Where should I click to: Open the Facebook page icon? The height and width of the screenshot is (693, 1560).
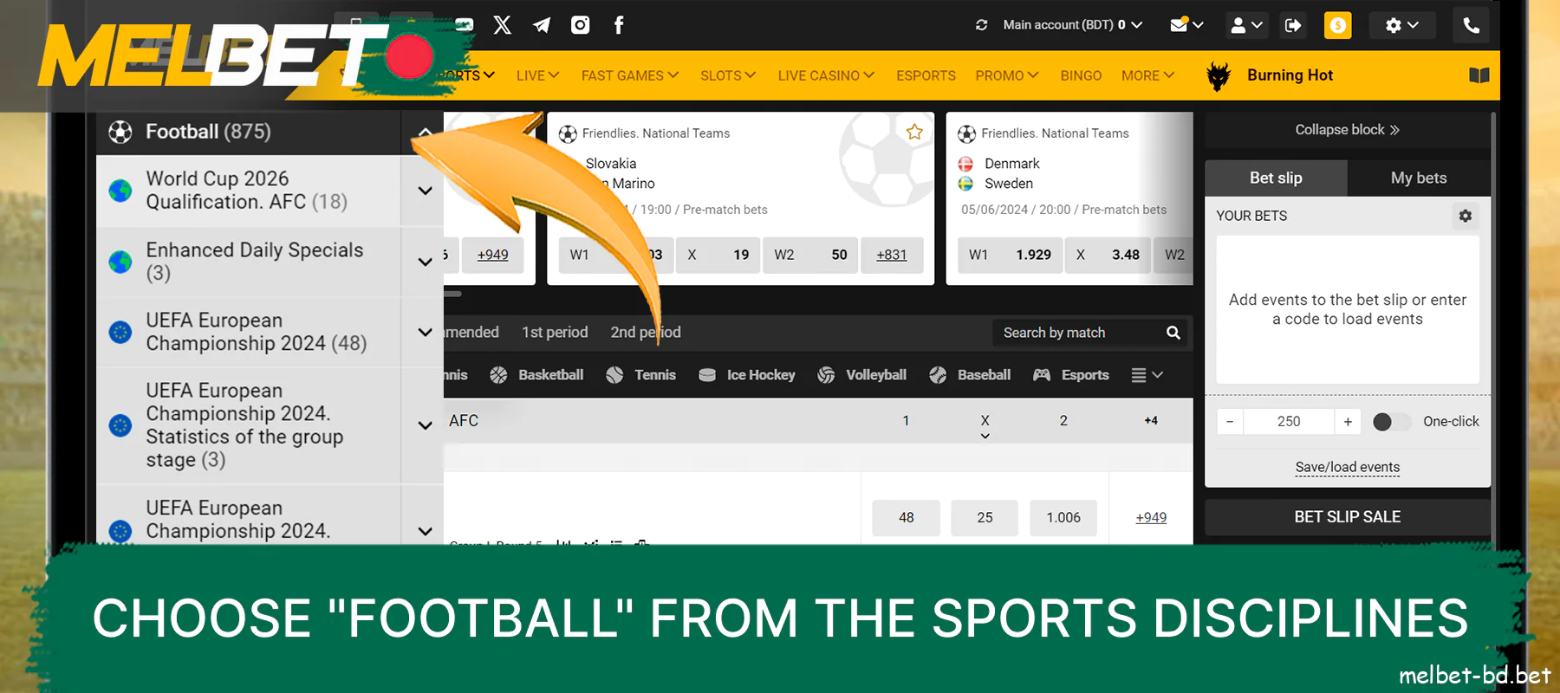point(619,25)
